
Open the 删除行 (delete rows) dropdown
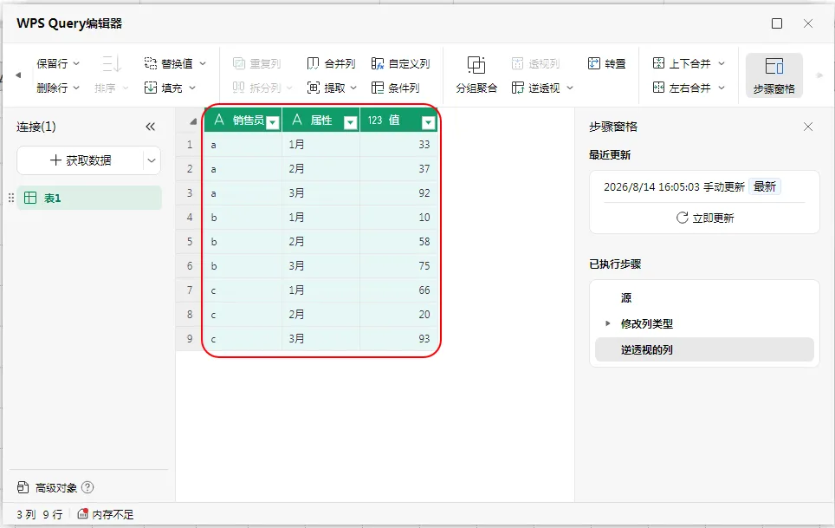[57, 88]
